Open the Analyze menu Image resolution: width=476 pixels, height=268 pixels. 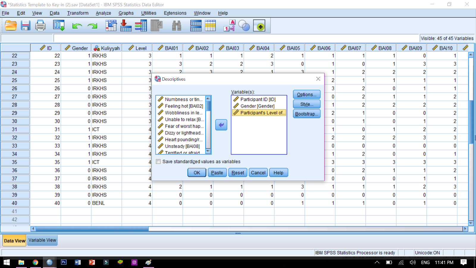point(103,13)
